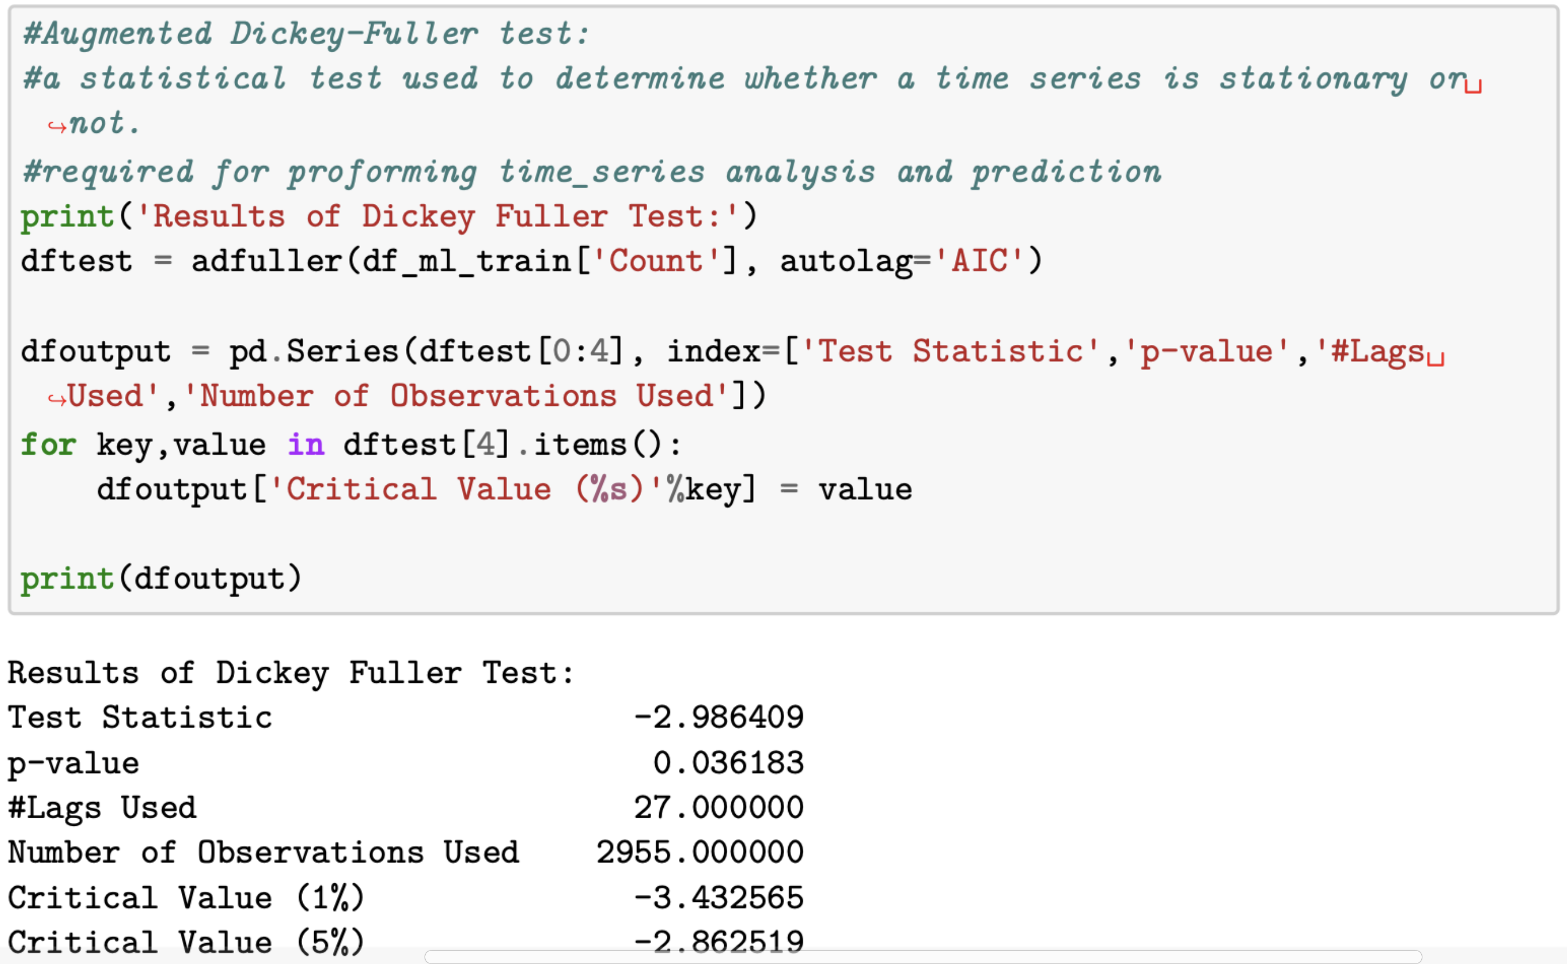Click the 'Results of Dickey Fuller Test:' output heading

(x=291, y=673)
